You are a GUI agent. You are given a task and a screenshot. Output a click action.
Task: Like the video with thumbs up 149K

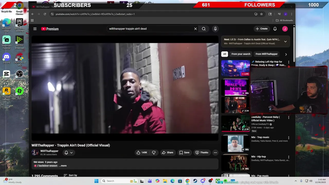pyautogui.click(x=142, y=153)
